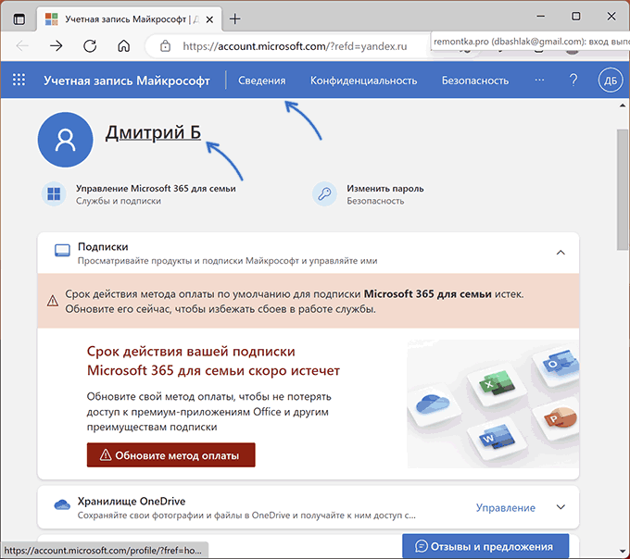Expand the Хранилище OneDrive section chevron
This screenshot has height=559, width=630.
[x=561, y=507]
